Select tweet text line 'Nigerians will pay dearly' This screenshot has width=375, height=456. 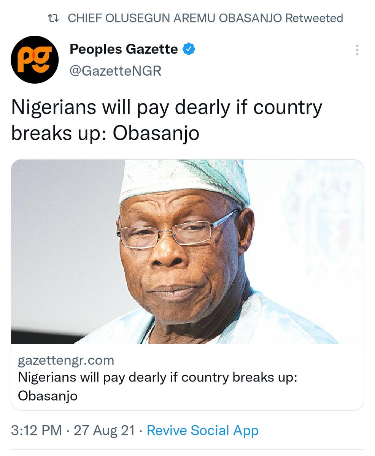point(167,109)
